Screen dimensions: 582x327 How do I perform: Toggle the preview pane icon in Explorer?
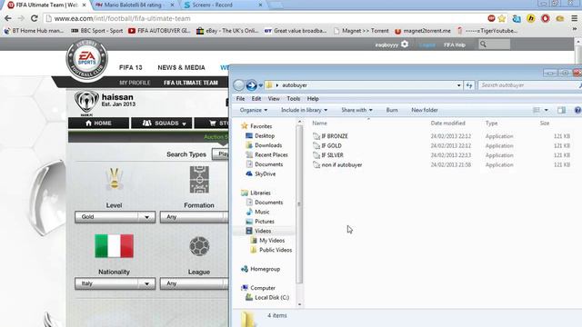[x=561, y=110]
